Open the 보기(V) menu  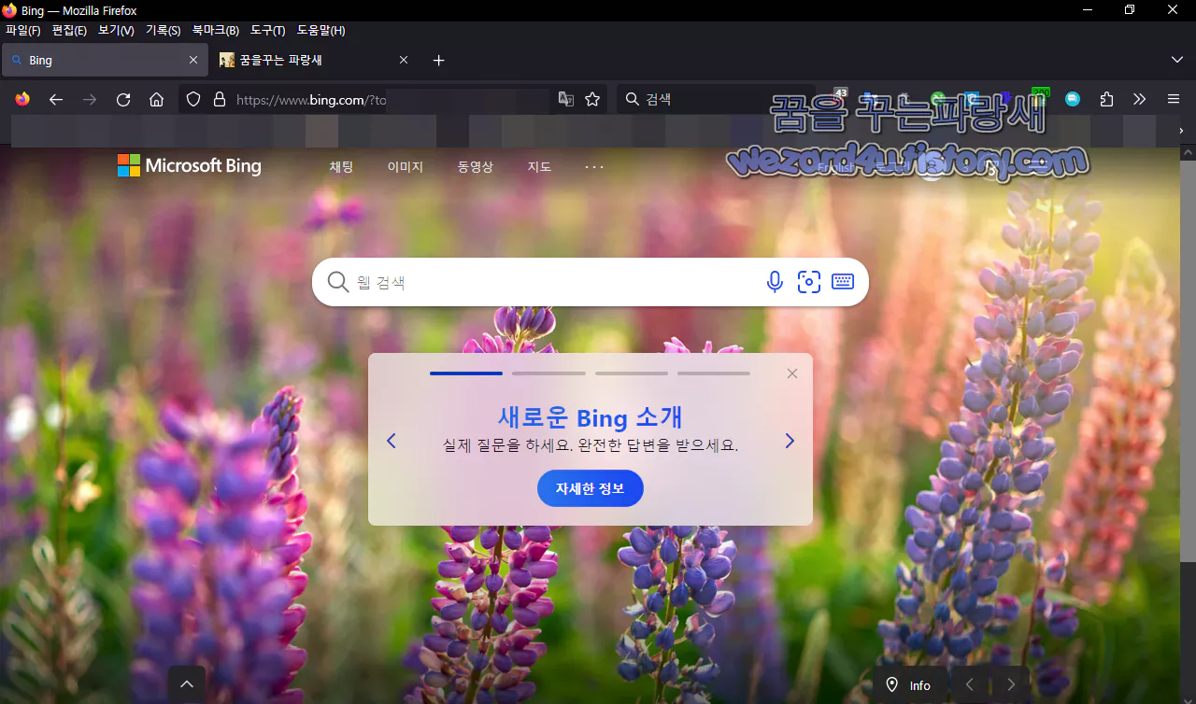pyautogui.click(x=116, y=31)
